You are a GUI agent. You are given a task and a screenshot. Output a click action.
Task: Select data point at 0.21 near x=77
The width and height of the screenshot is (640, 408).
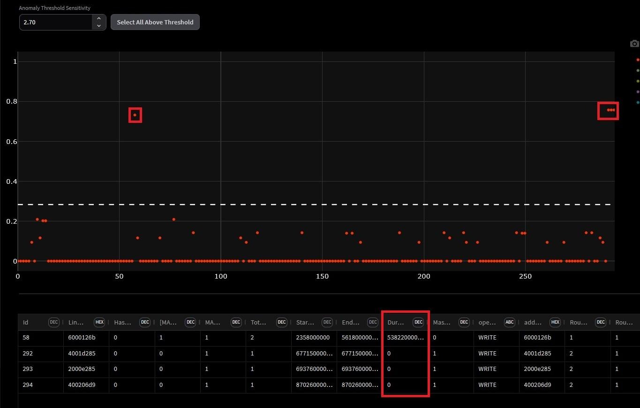tap(174, 219)
